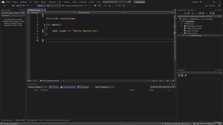The height and width of the screenshot is (125, 223).
Task: Click the filter funnel icon in error list
Action: pyautogui.click(x=92, y=87)
